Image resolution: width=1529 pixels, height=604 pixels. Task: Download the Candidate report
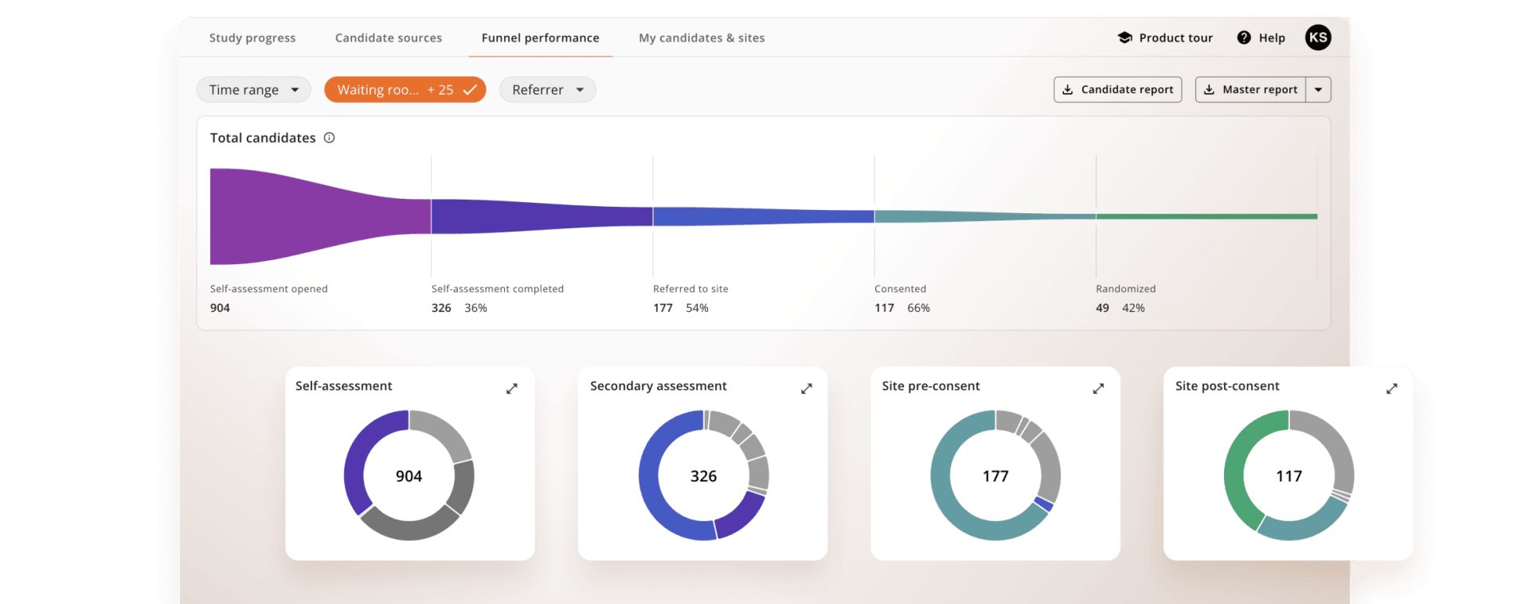(1117, 90)
